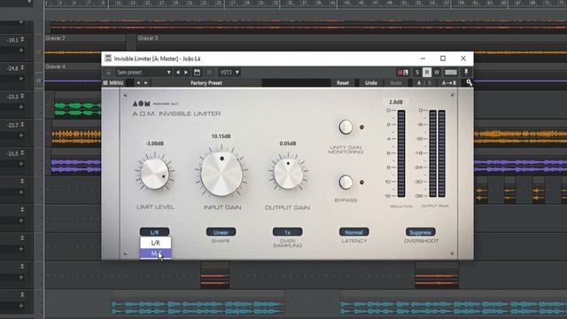Viewport: 567px width, 319px height.
Task: Click the 0.05dB output gain value
Action: tap(288, 144)
